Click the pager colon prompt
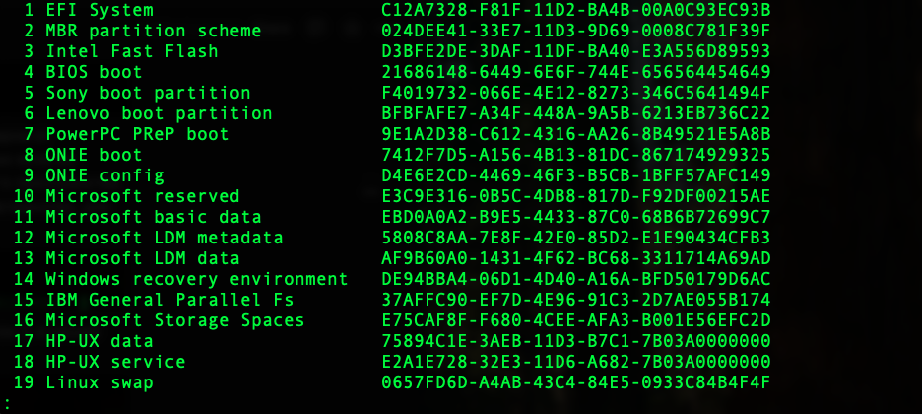The width and height of the screenshot is (922, 414). coord(7,403)
